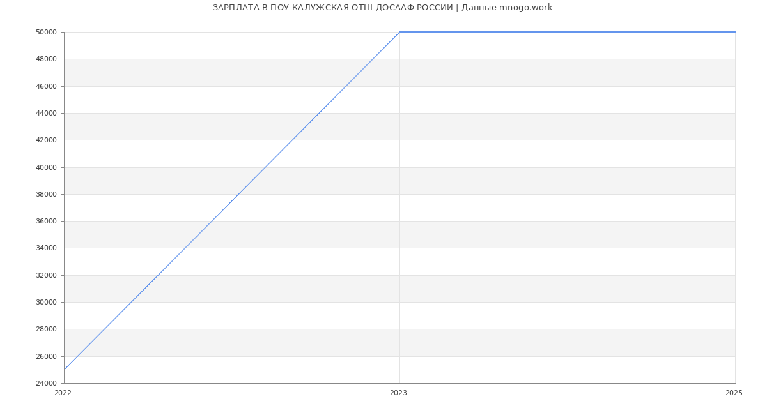Image resolution: width=767 pixels, height=415 pixels.
Task: Click the 40000 y-axis label
Action: point(46,167)
